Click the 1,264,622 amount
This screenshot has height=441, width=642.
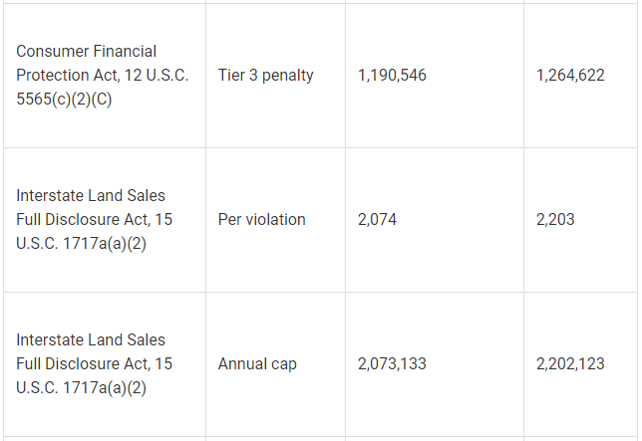coord(570,75)
